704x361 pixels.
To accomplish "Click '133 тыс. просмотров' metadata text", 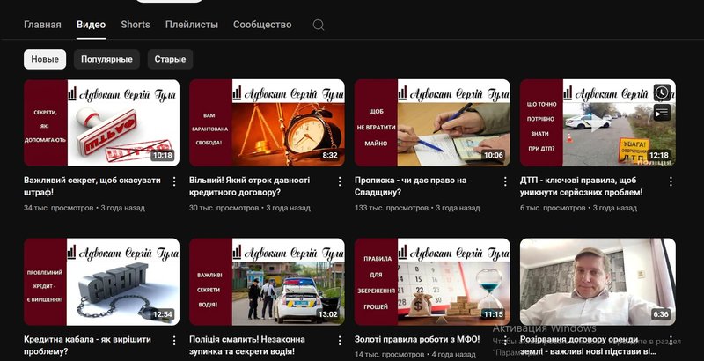I will [x=392, y=208].
